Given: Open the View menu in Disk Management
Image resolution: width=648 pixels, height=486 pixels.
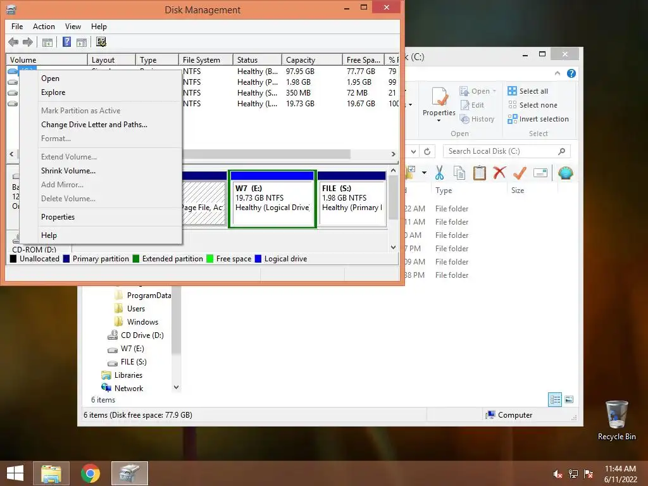Looking at the screenshot, I should pos(73,27).
